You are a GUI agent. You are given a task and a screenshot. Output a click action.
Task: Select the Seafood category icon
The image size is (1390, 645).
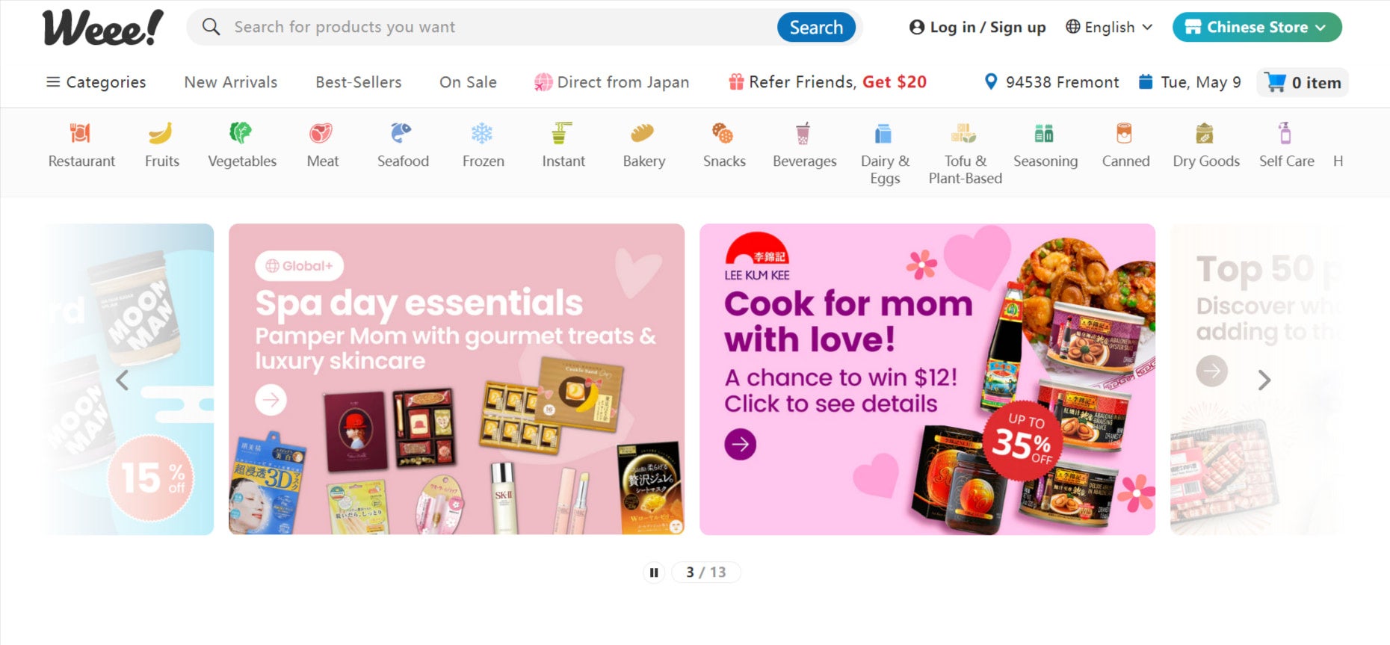coord(403,146)
